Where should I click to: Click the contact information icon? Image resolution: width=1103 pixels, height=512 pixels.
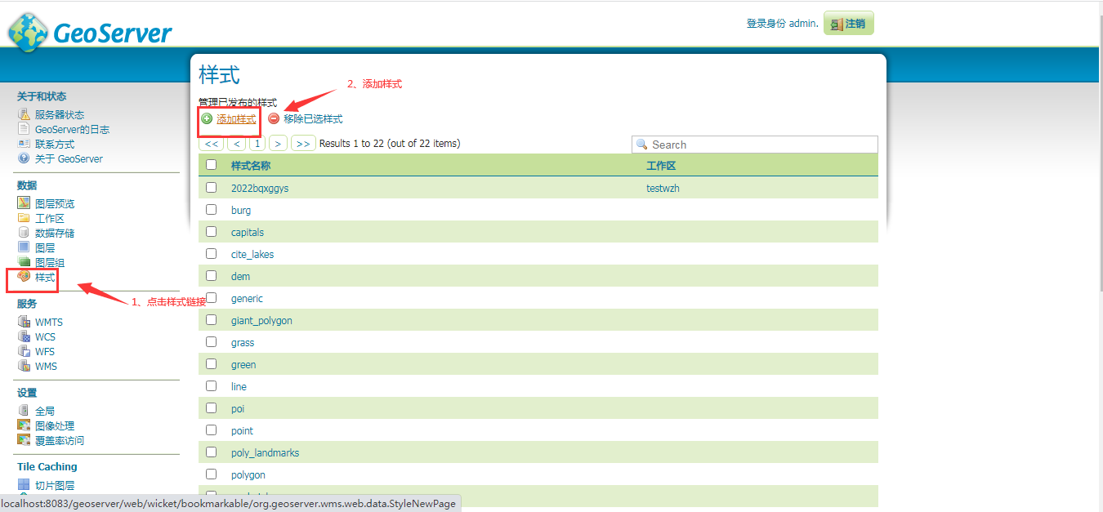pos(24,144)
